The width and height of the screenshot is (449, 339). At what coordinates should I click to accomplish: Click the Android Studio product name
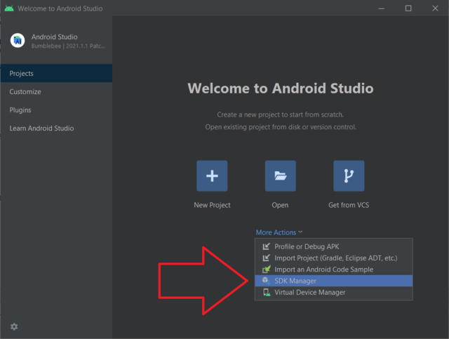coord(55,36)
